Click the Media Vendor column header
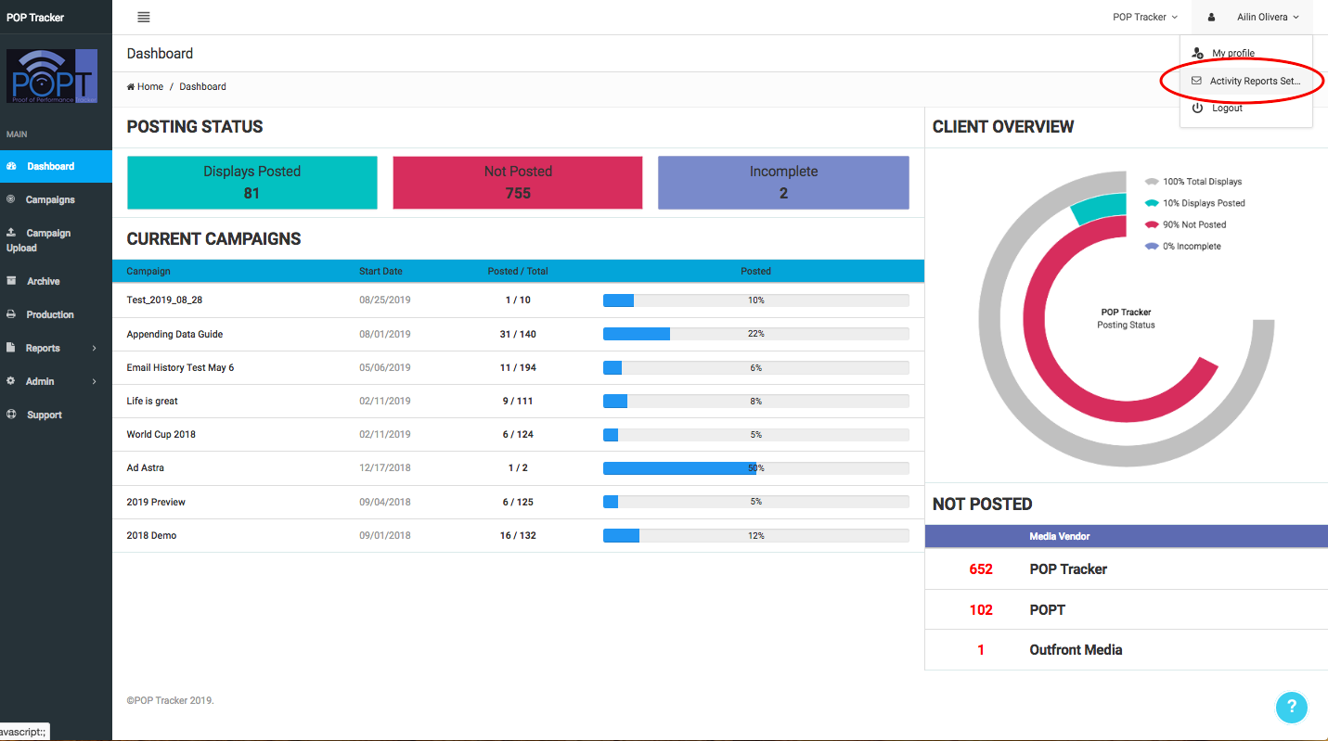The height and width of the screenshot is (741, 1328). 1060,536
